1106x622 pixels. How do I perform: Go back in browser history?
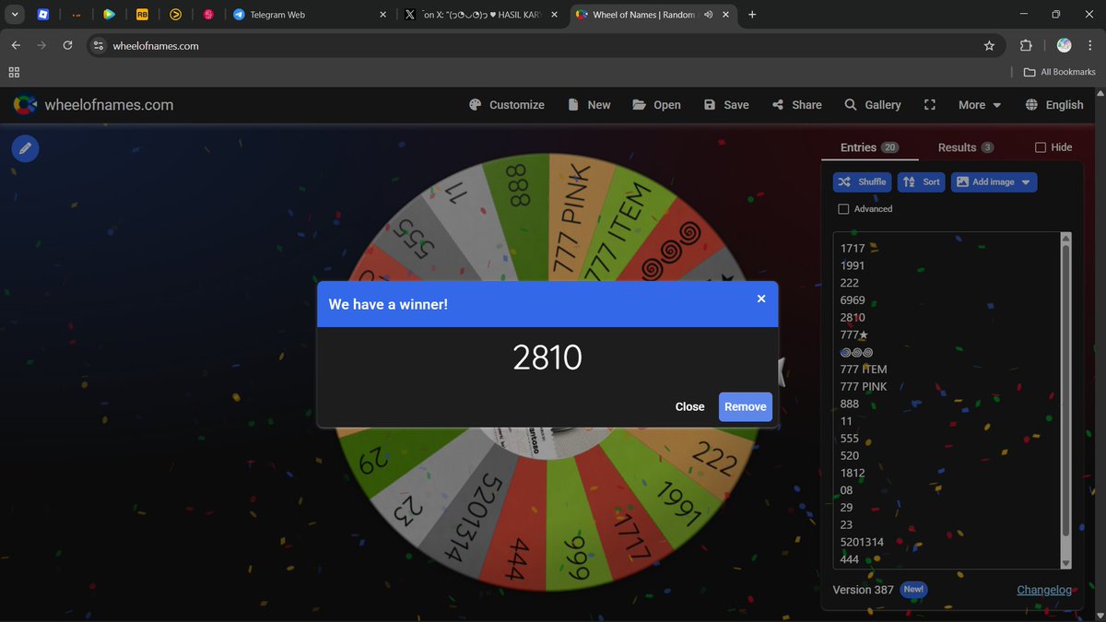pyautogui.click(x=16, y=45)
